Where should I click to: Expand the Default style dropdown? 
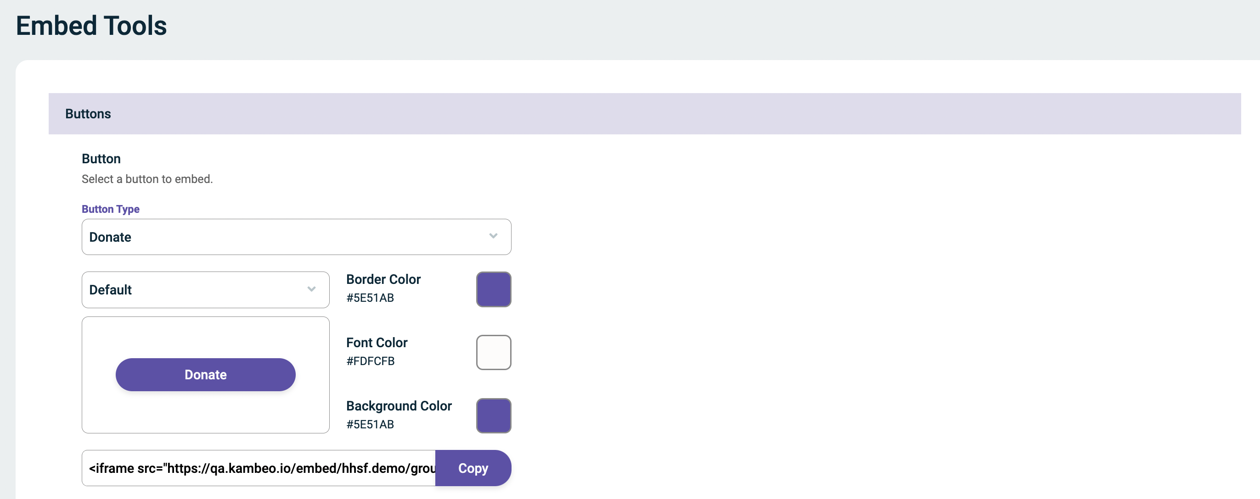coord(205,290)
